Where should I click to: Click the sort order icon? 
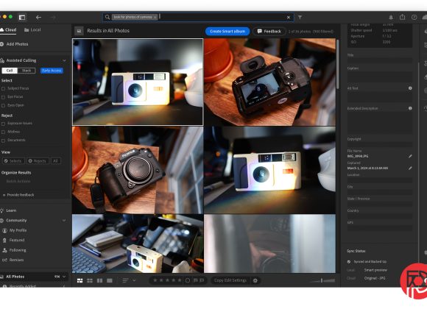pos(125,280)
